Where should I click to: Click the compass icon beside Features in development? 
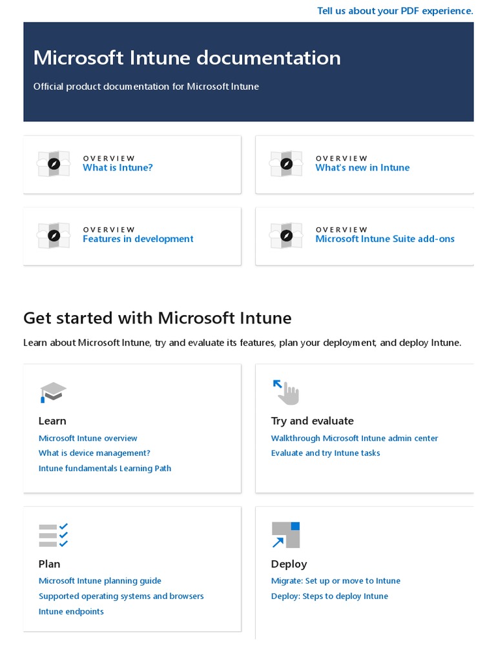[54, 235]
